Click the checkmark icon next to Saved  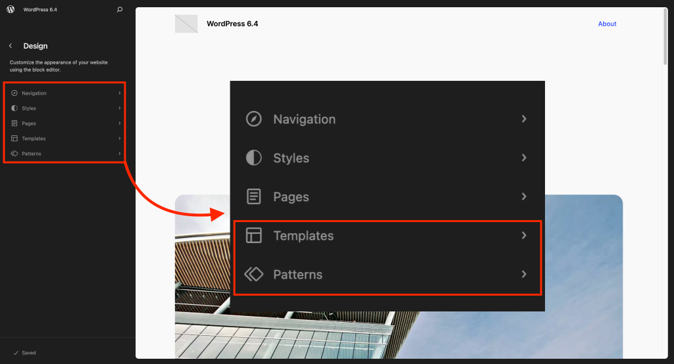(16, 353)
